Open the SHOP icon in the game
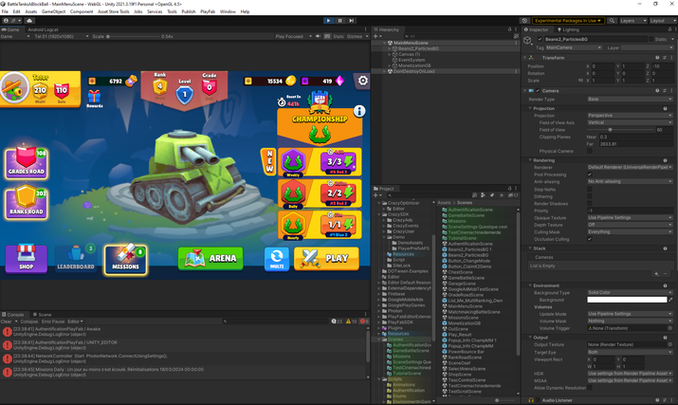Image resolution: width=678 pixels, height=405 pixels. click(26, 259)
